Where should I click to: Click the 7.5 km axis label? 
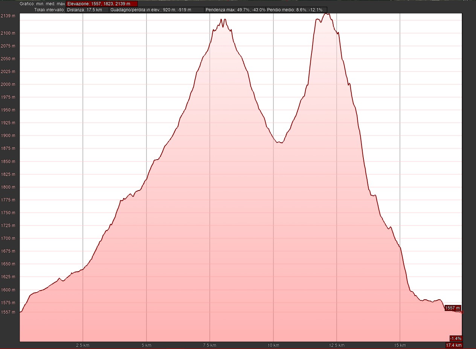(x=209, y=345)
